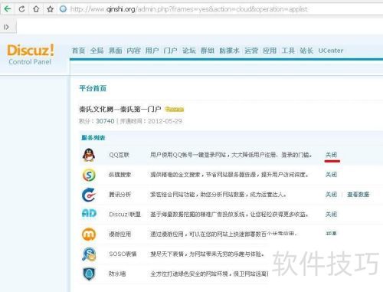Click the QQ penguin icon

pyautogui.click(x=89, y=155)
